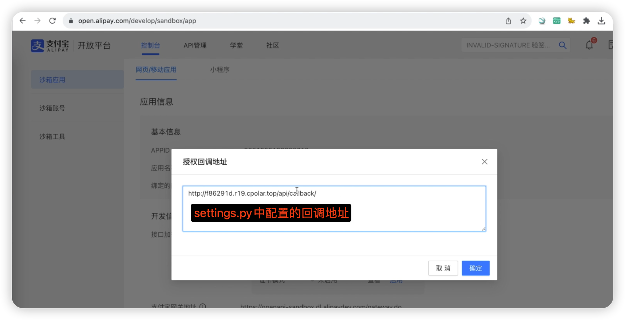Click the Alipay 支付宝 logo
Viewport: 625px width, 320px height.
(50, 46)
